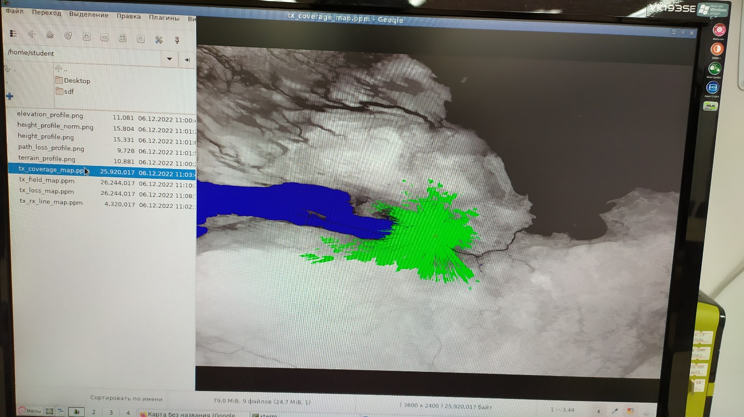Viewport: 744px width, 417px height.
Task: Select the '..' parent directory entry
Action: (x=65, y=69)
